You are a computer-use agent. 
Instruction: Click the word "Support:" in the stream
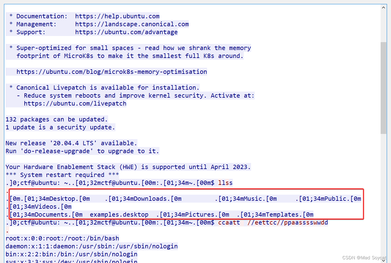click(x=31, y=32)
